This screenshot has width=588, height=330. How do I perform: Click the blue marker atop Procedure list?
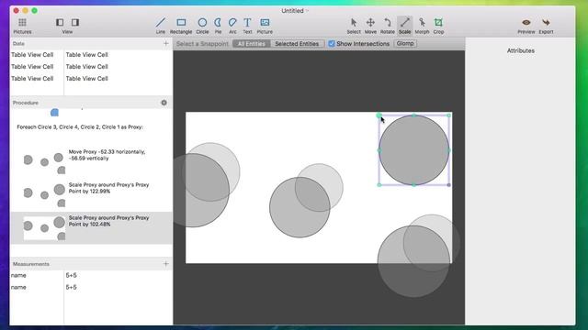pyautogui.click(x=54, y=112)
